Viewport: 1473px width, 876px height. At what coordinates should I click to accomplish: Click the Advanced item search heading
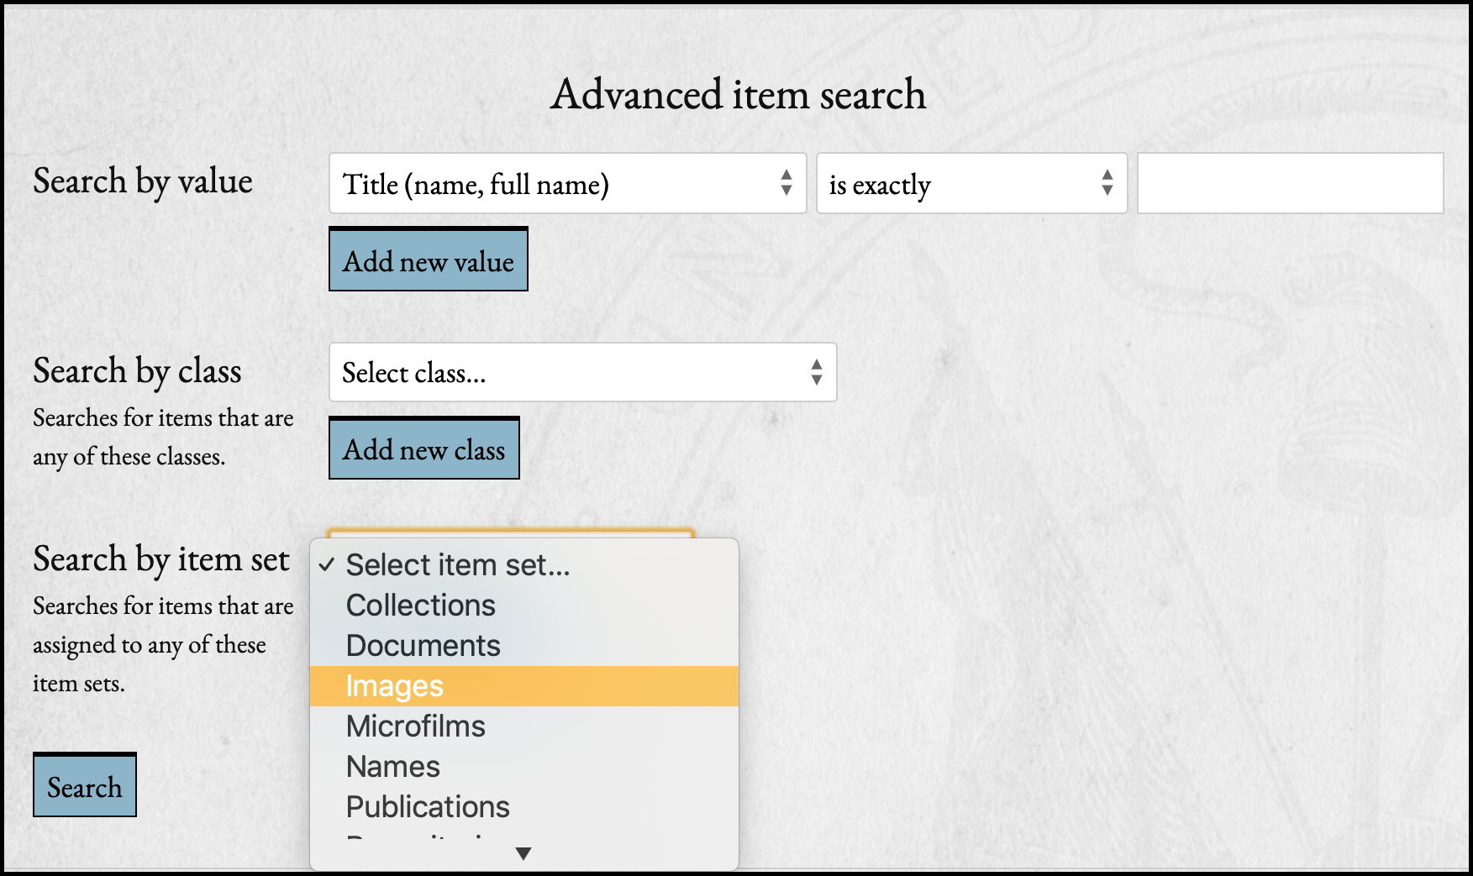[x=737, y=94]
